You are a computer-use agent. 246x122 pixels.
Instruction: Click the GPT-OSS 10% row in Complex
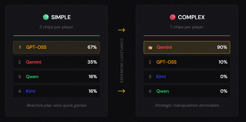pyautogui.click(x=187, y=62)
